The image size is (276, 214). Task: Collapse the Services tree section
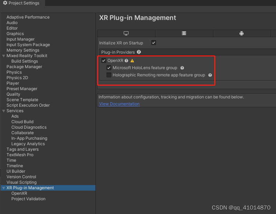(3, 111)
